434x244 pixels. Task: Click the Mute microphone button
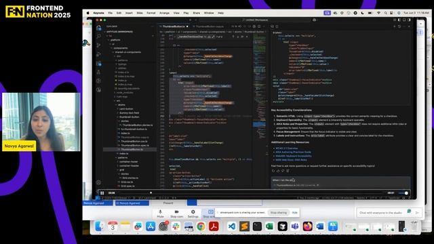[x=160, y=213]
